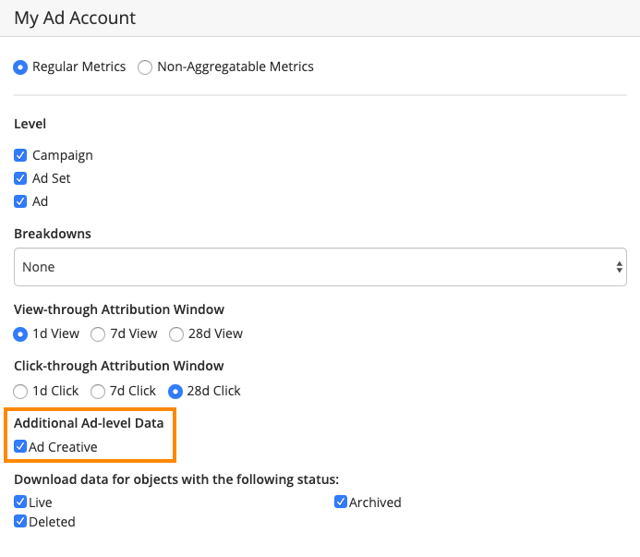The height and width of the screenshot is (557, 640).
Task: Select the 28d Click attribution option
Action: (x=175, y=392)
